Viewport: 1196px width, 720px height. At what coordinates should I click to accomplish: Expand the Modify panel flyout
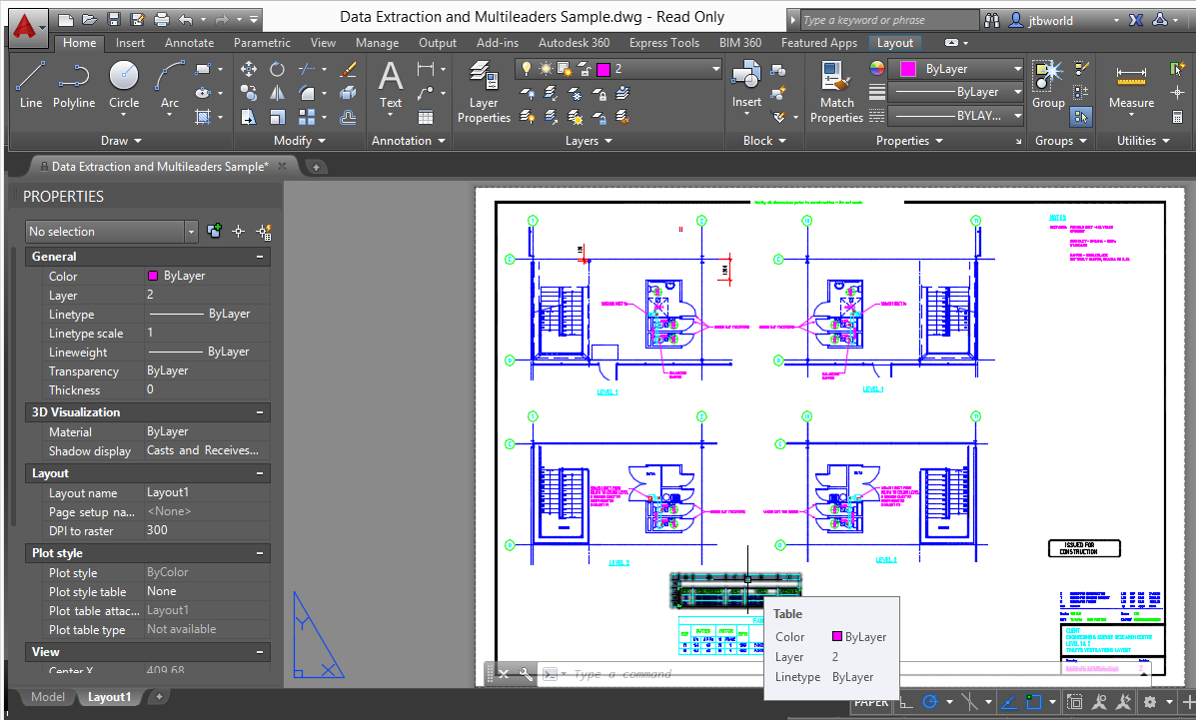pos(300,141)
